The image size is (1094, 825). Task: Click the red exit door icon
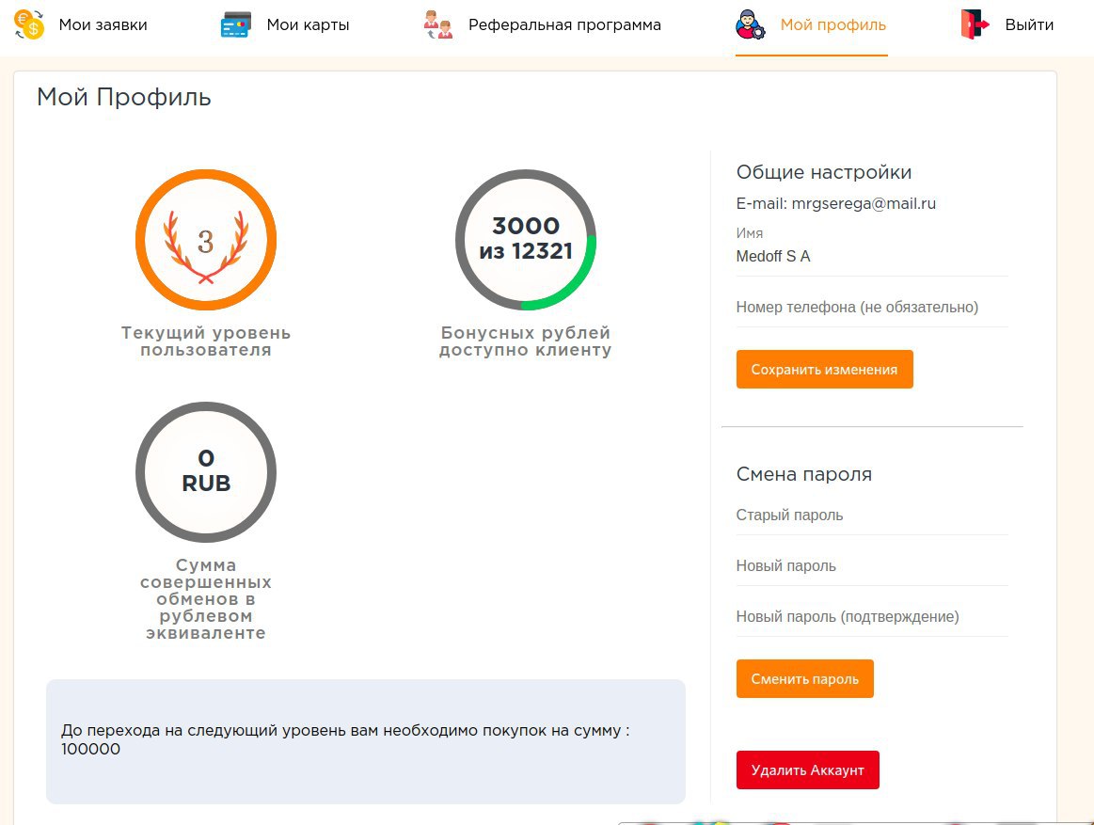(975, 24)
